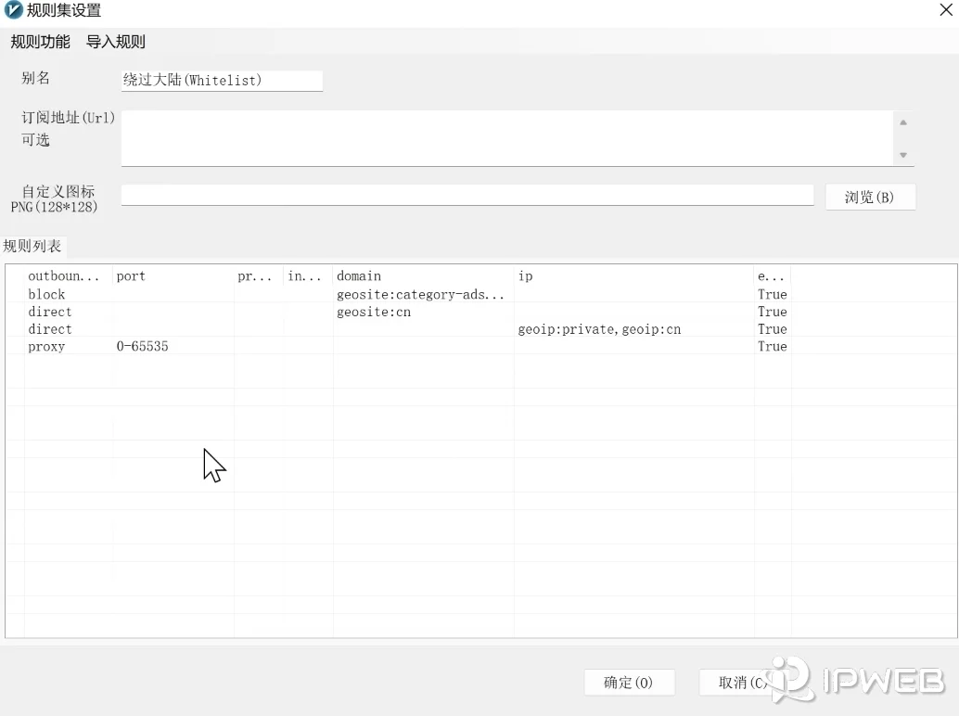Click the 订阅地址 Url text area
Screen dimensions: 959x716
click(x=507, y=138)
